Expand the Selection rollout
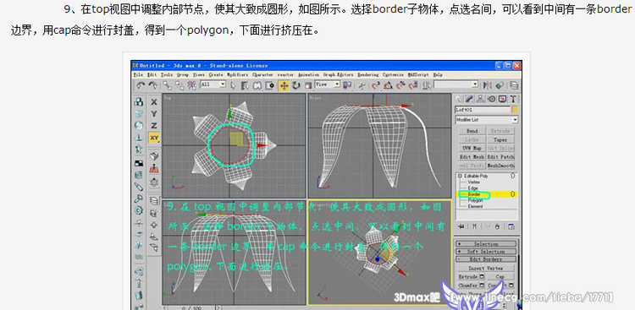The height and width of the screenshot is (310, 635). pos(486,244)
